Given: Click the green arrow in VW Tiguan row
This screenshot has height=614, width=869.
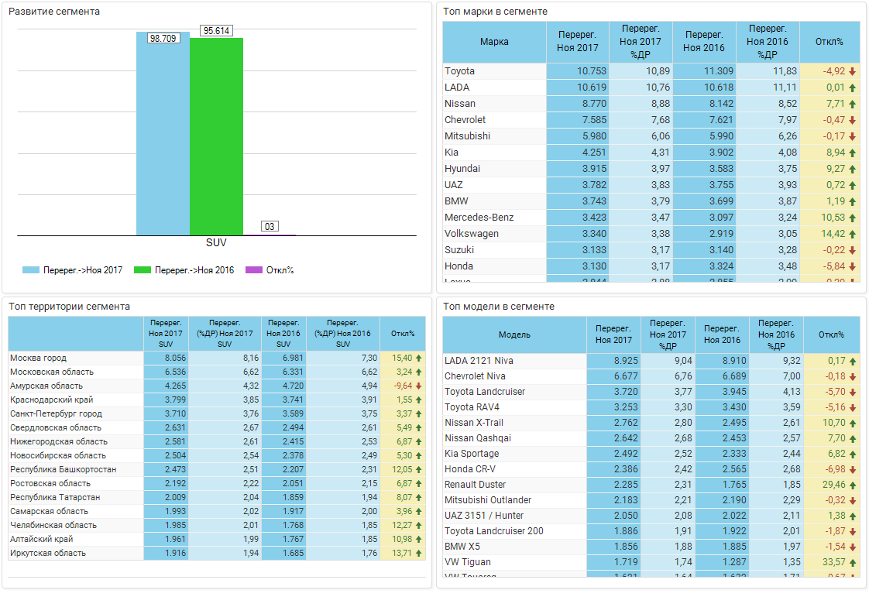Looking at the screenshot, I should (x=853, y=563).
